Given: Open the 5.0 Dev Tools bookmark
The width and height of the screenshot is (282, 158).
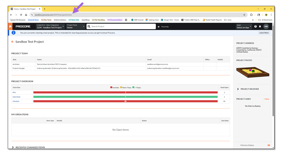Looking at the screenshot, I should coord(46,20).
